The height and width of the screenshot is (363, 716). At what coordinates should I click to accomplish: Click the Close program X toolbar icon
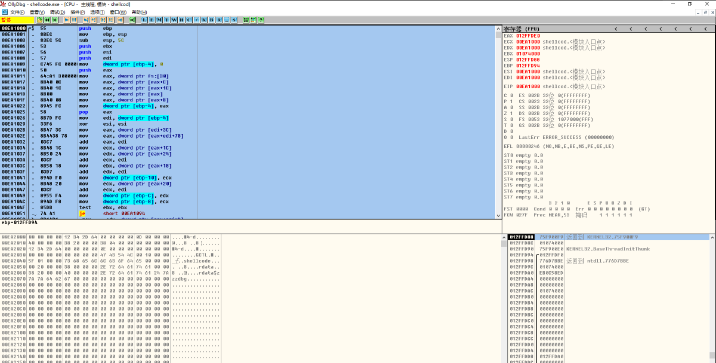[x=55, y=20]
